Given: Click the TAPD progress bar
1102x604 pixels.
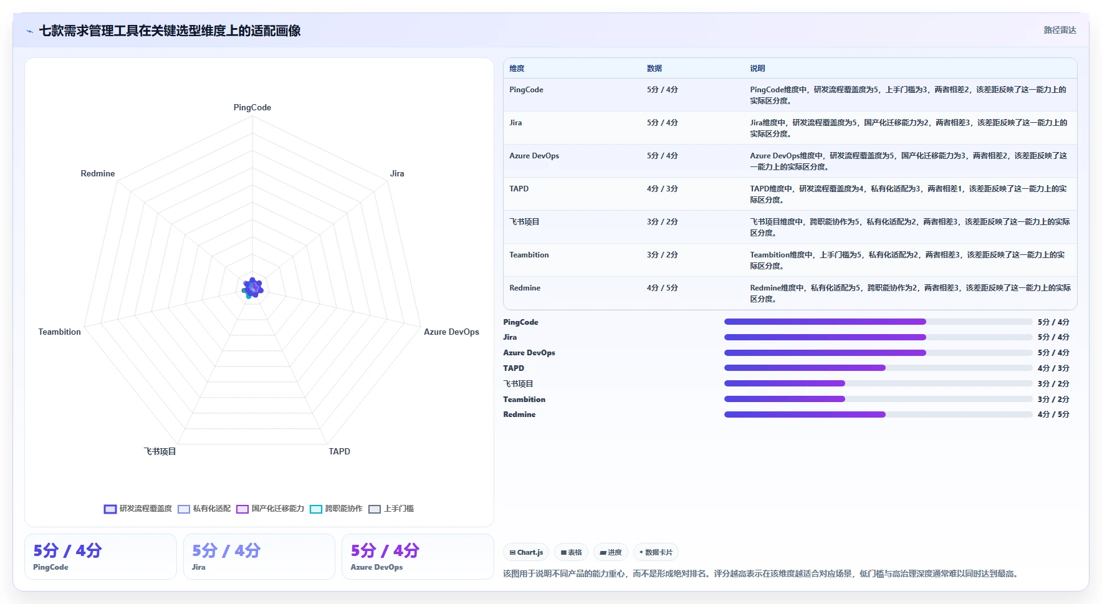Looking at the screenshot, I should [878, 368].
